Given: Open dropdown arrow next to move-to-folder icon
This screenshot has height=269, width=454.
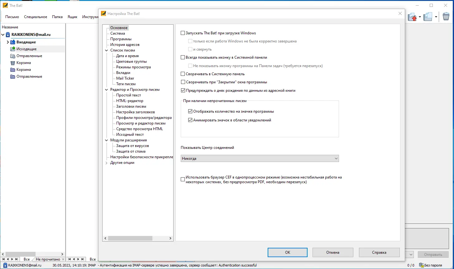Looking at the screenshot, I should pyautogui.click(x=420, y=17).
